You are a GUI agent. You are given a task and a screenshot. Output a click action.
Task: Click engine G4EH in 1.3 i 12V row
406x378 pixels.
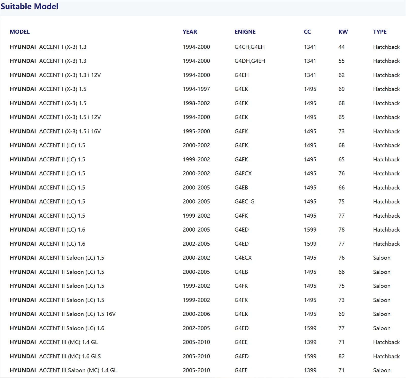coord(242,75)
